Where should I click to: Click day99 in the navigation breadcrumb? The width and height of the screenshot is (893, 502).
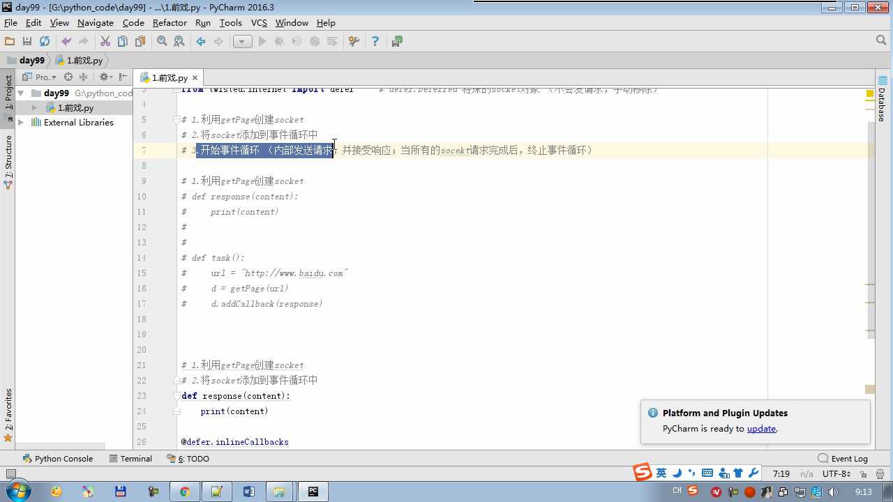26,61
